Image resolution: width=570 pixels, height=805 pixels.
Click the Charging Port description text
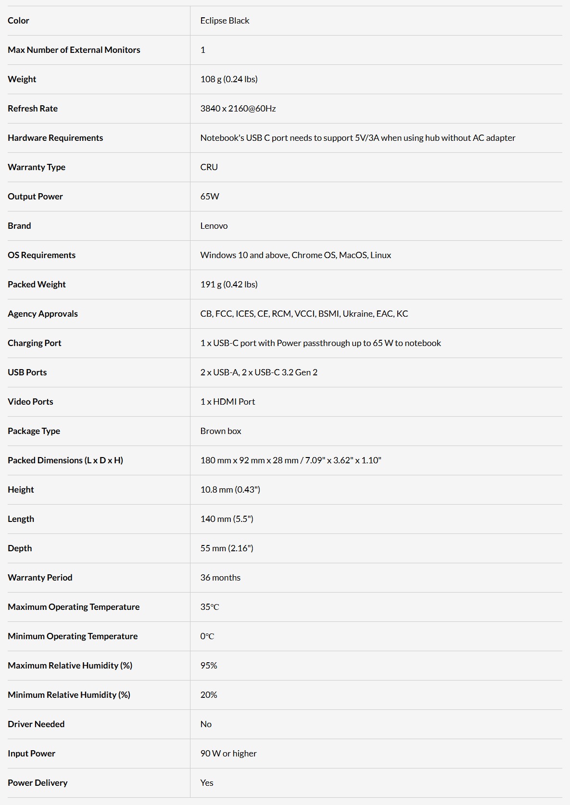click(x=321, y=343)
